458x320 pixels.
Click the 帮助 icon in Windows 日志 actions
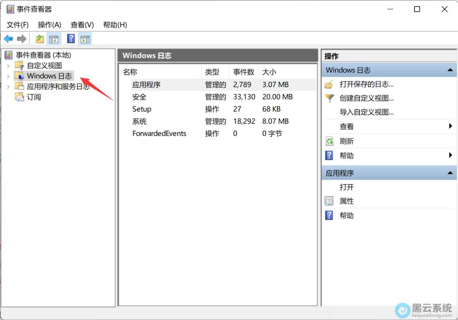[x=329, y=155]
